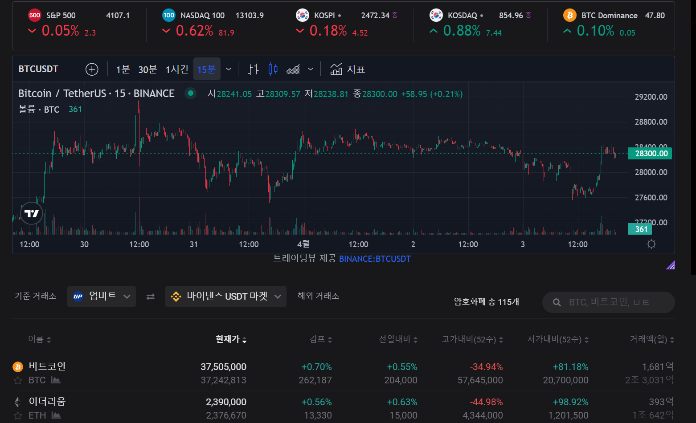Click the add symbol plus icon beside BTCUSDT
The width and height of the screenshot is (696, 423).
pyautogui.click(x=92, y=69)
